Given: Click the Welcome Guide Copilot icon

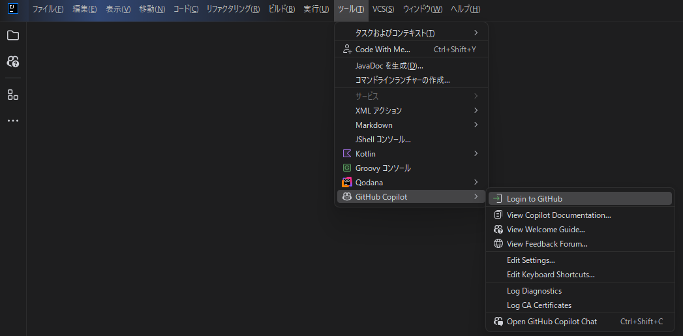Looking at the screenshot, I should [498, 230].
